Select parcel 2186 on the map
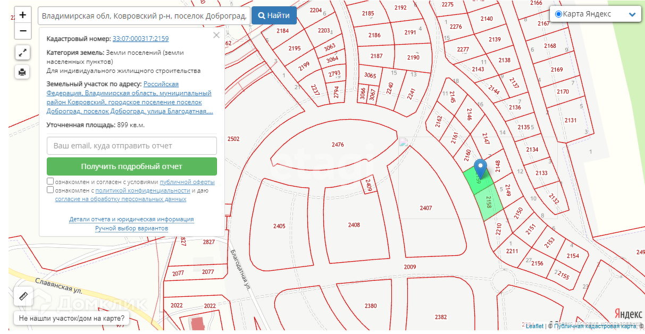The image size is (645, 334). tap(374, 35)
